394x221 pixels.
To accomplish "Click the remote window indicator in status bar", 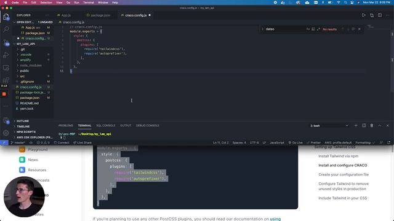I will coord(4,142).
